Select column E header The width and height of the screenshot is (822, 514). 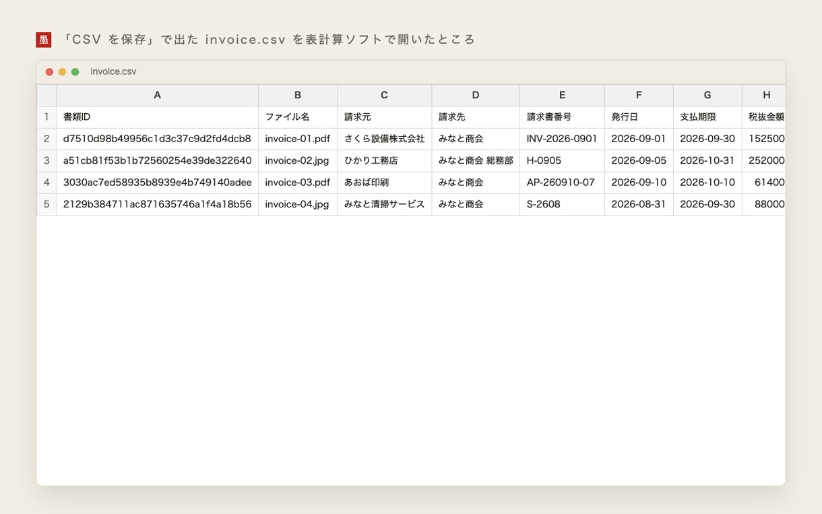tap(562, 96)
